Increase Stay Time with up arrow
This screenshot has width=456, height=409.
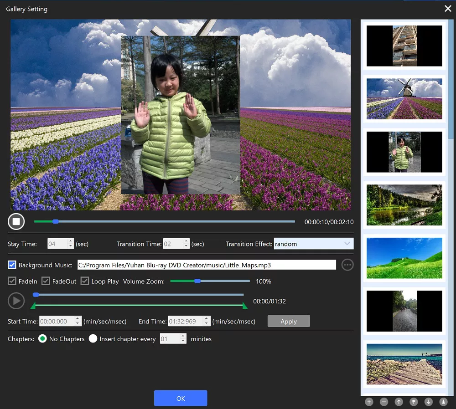coord(71,241)
